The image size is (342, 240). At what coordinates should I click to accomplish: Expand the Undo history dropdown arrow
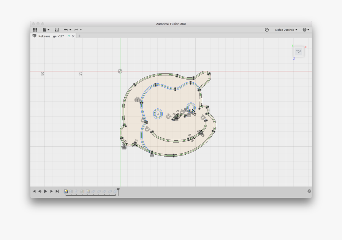click(x=70, y=30)
